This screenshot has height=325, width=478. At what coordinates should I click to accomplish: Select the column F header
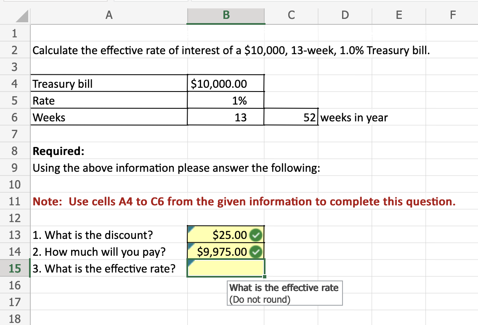[x=452, y=15]
